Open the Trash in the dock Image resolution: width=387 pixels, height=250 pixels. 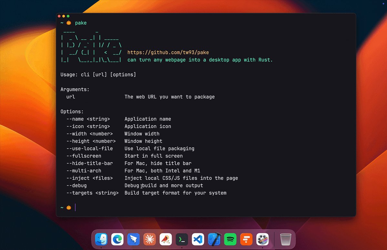pyautogui.click(x=286, y=239)
